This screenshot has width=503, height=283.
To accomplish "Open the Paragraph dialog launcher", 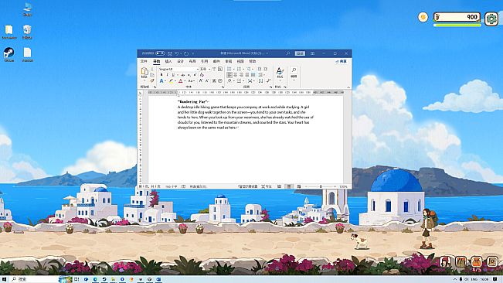I will [270, 87].
